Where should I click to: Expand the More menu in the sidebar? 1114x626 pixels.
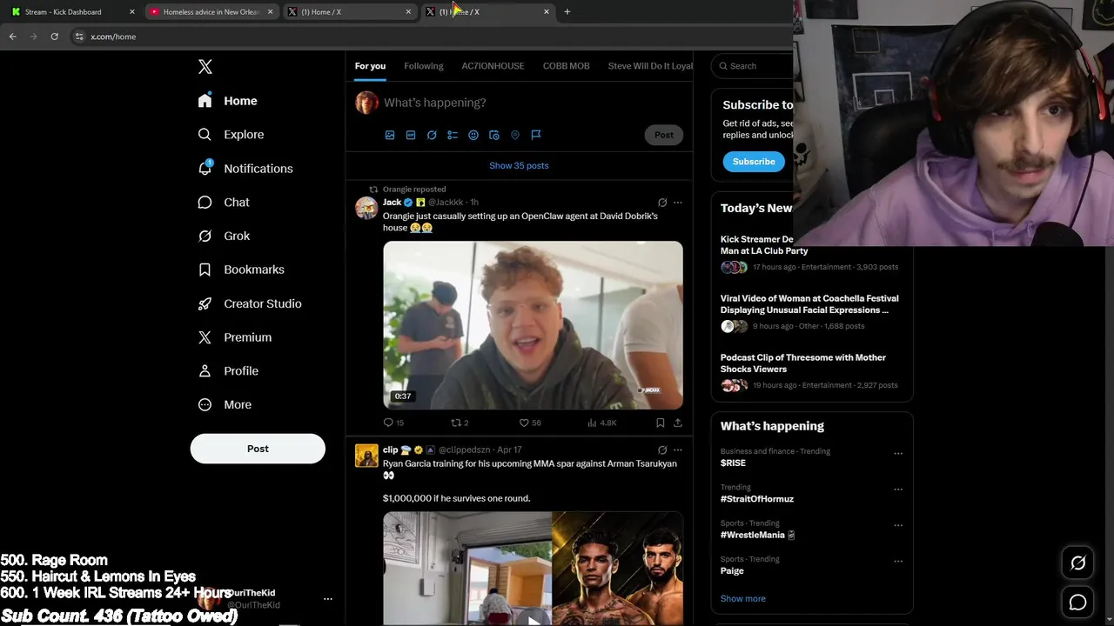pyautogui.click(x=225, y=404)
